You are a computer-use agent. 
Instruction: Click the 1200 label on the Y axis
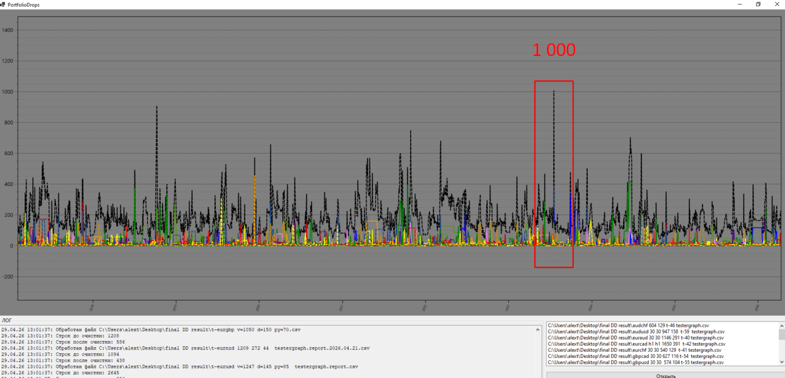pos(8,61)
